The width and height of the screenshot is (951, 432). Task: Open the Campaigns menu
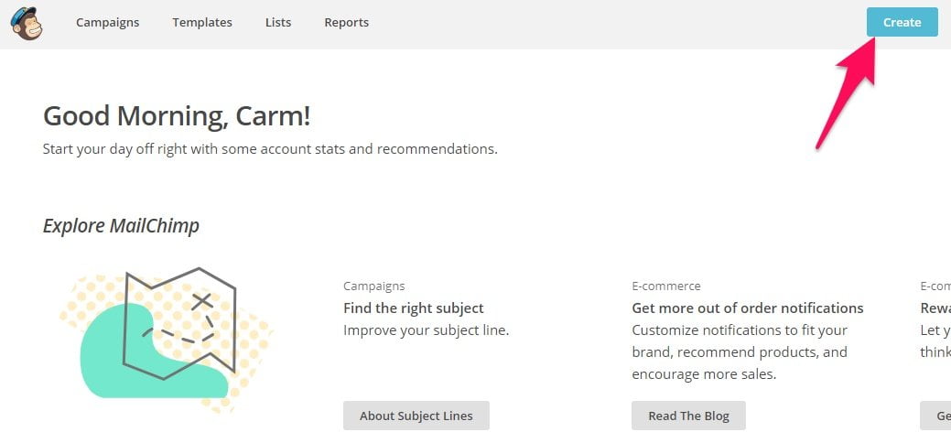click(107, 23)
